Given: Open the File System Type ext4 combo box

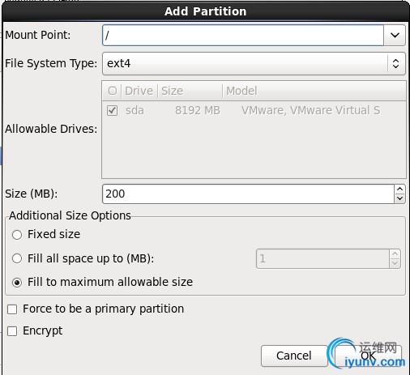Looking at the screenshot, I should click(254, 64).
